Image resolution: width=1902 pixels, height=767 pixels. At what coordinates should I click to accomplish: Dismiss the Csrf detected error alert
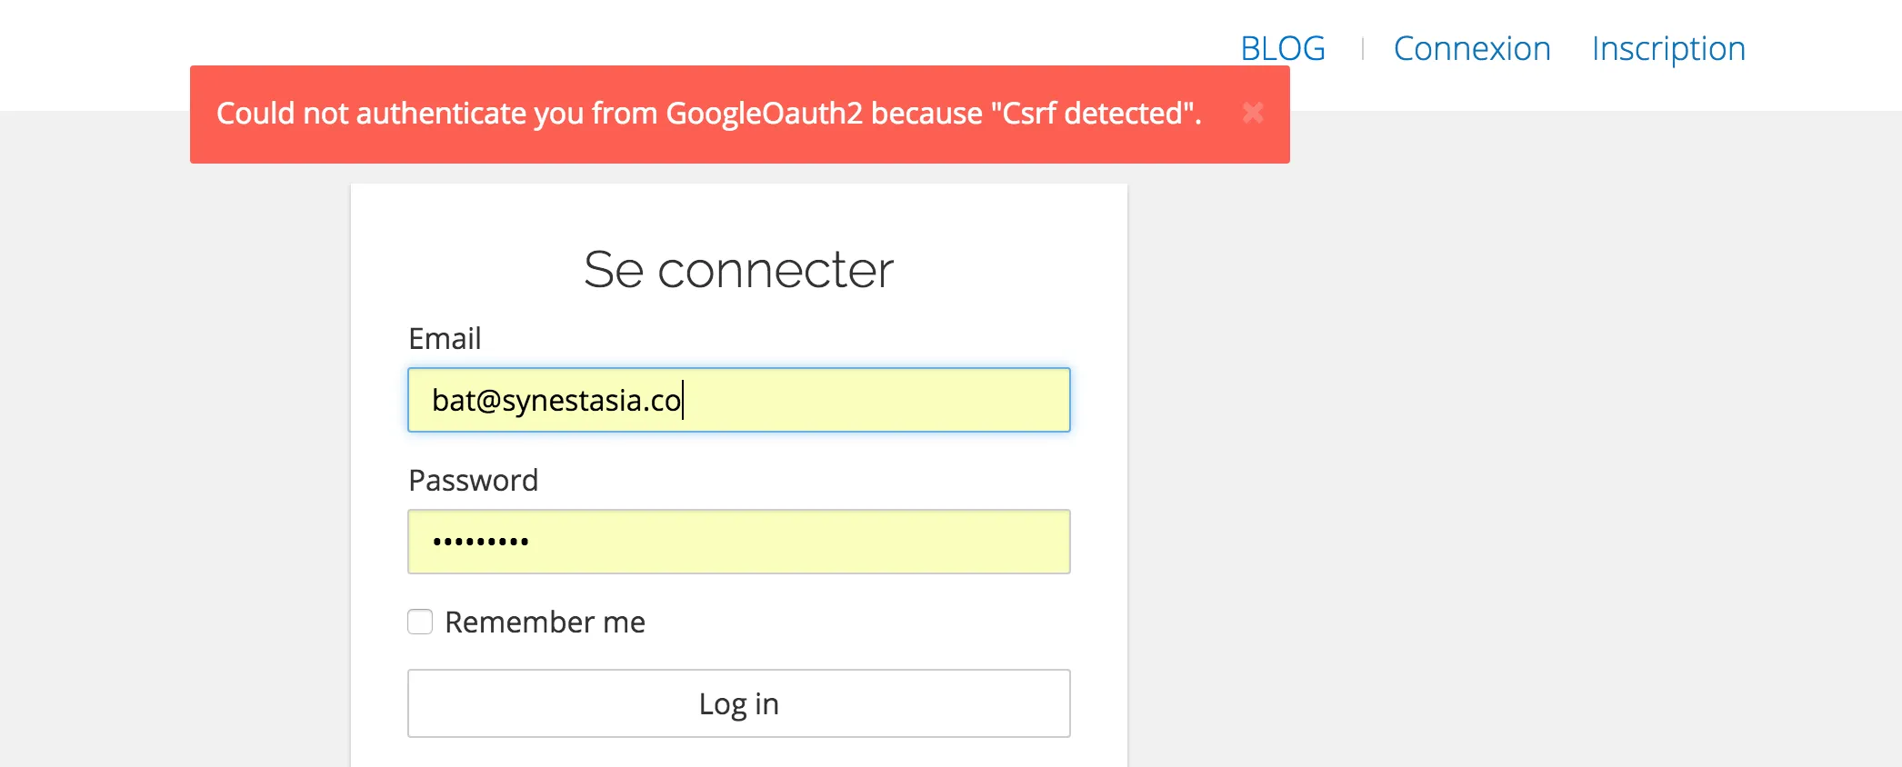tap(1253, 113)
